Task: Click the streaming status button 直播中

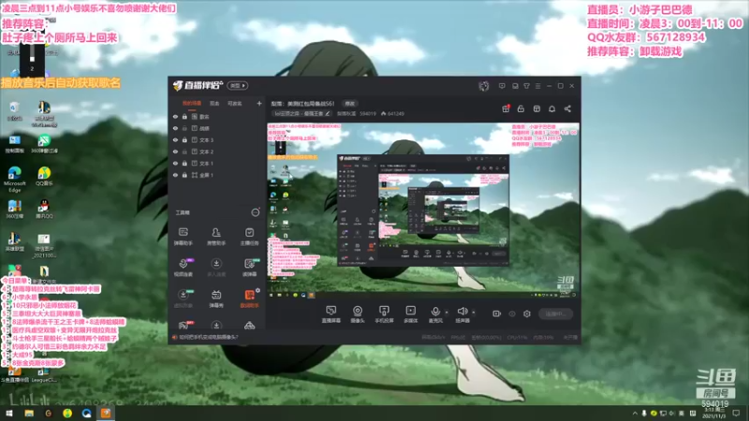Action: tap(555, 313)
